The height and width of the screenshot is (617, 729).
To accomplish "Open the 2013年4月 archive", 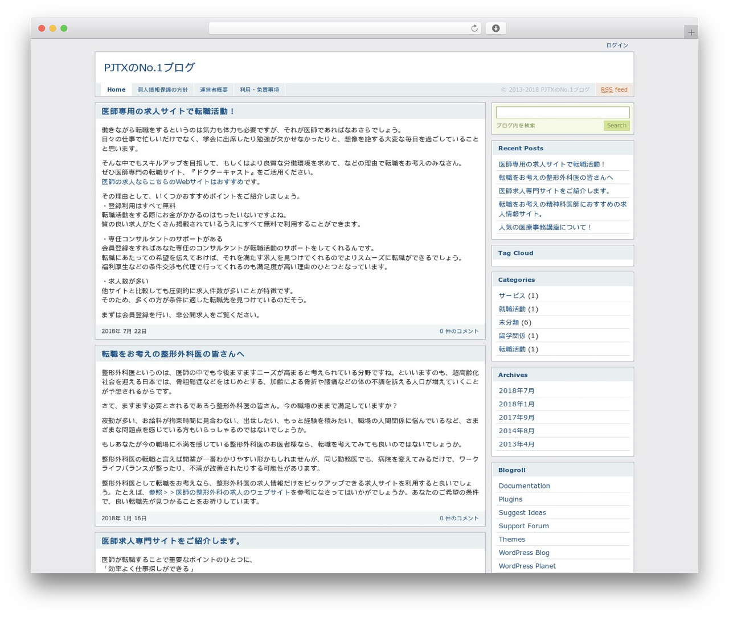I will 517,445.
